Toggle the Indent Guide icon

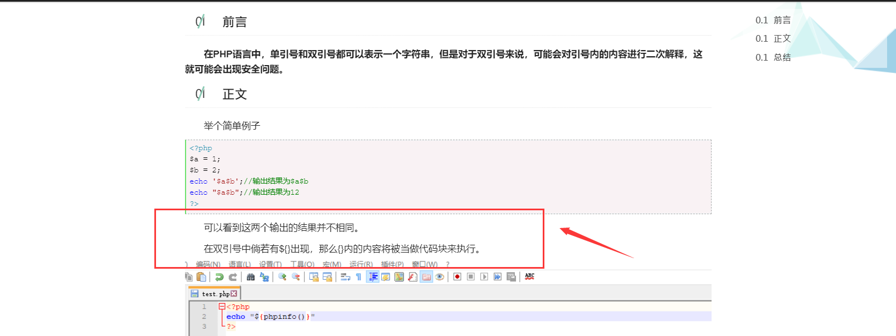(x=373, y=277)
